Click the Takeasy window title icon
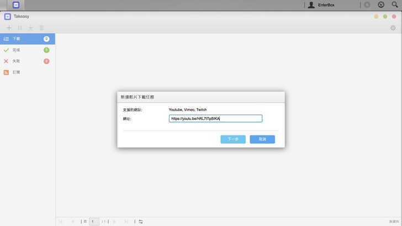Image resolution: width=402 pixels, height=226 pixels. pos(7,17)
